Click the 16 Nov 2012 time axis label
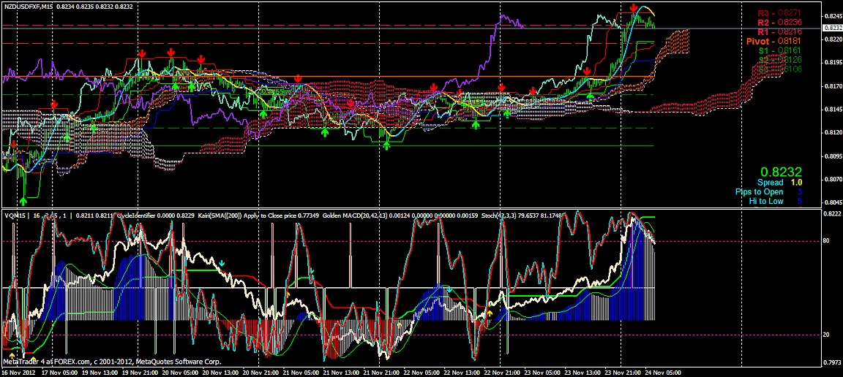This screenshot has height=377, width=843. (18, 372)
